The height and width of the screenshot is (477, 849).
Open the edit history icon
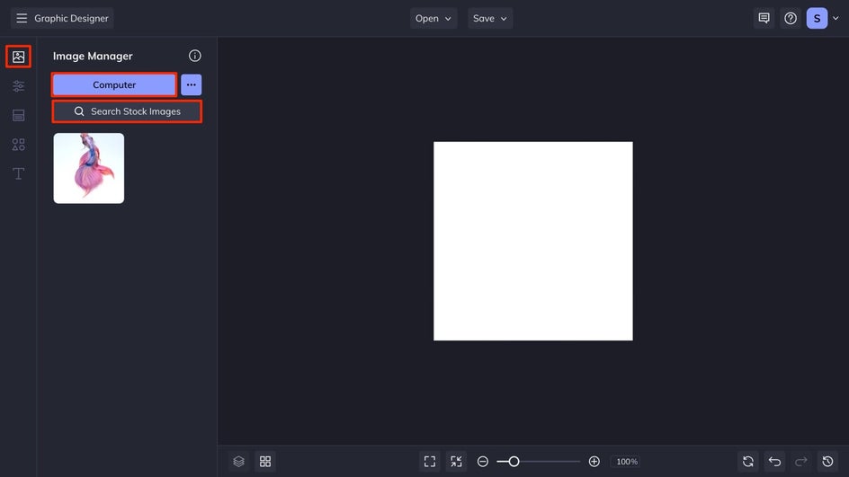(828, 462)
